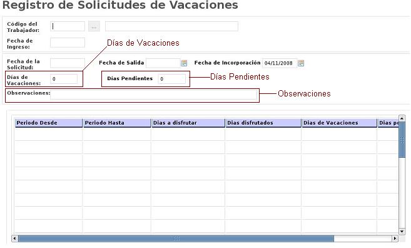Focus the Código del Trabajador field
The height and width of the screenshot is (248, 411).
[x=68, y=26]
